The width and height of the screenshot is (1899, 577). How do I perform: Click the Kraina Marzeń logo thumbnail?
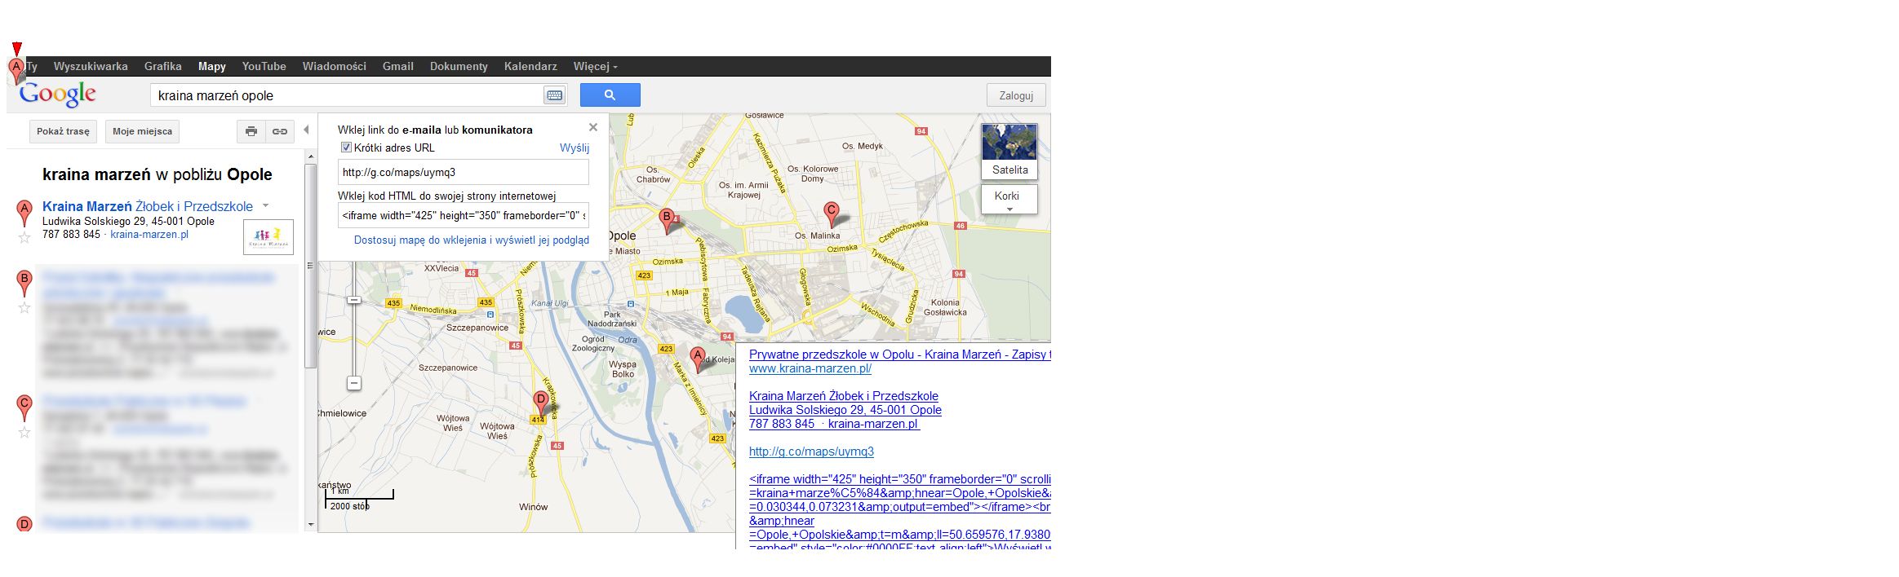pos(268,237)
